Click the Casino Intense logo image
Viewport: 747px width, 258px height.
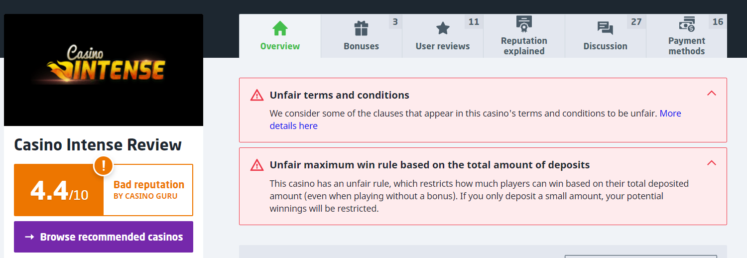coord(104,70)
